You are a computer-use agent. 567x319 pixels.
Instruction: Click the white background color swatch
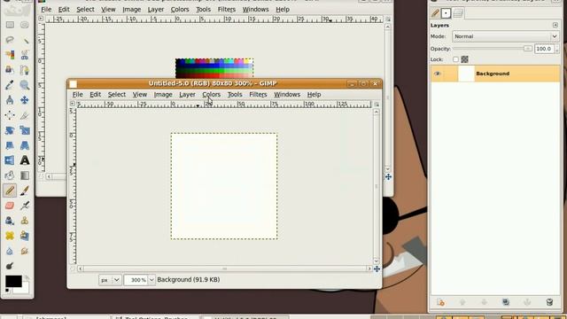[x=25, y=290]
